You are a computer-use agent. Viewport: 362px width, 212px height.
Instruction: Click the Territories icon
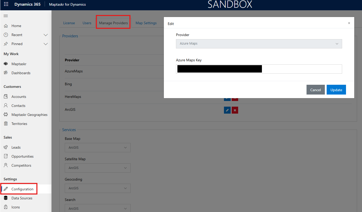point(6,124)
